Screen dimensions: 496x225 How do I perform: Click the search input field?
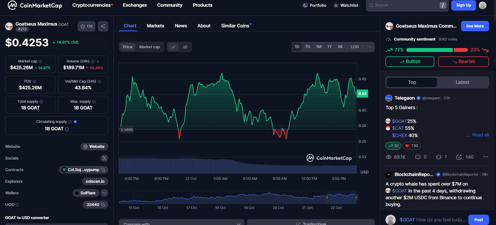pos(407,5)
